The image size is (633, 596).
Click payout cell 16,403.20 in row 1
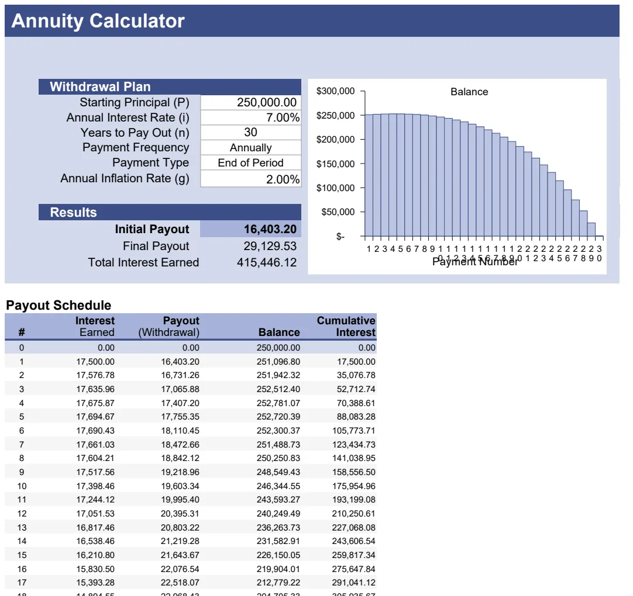(180, 362)
